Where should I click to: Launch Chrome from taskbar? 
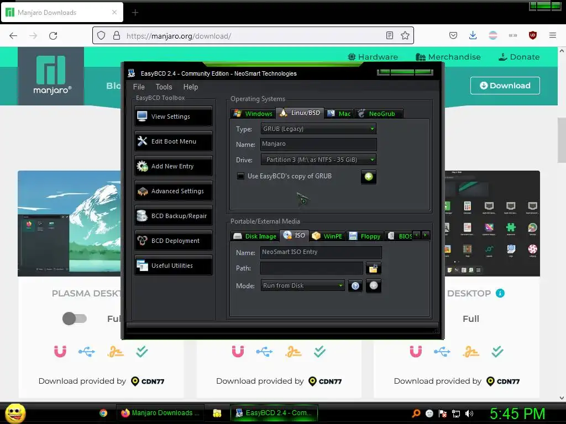(x=103, y=413)
